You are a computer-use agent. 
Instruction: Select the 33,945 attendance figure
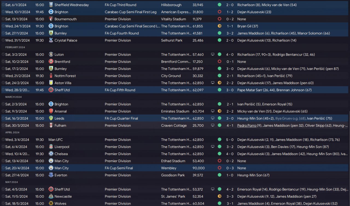pos(198,5)
